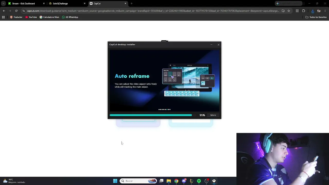Click the installer progress bar
Viewport: 329px width, 185px height.
152,115
